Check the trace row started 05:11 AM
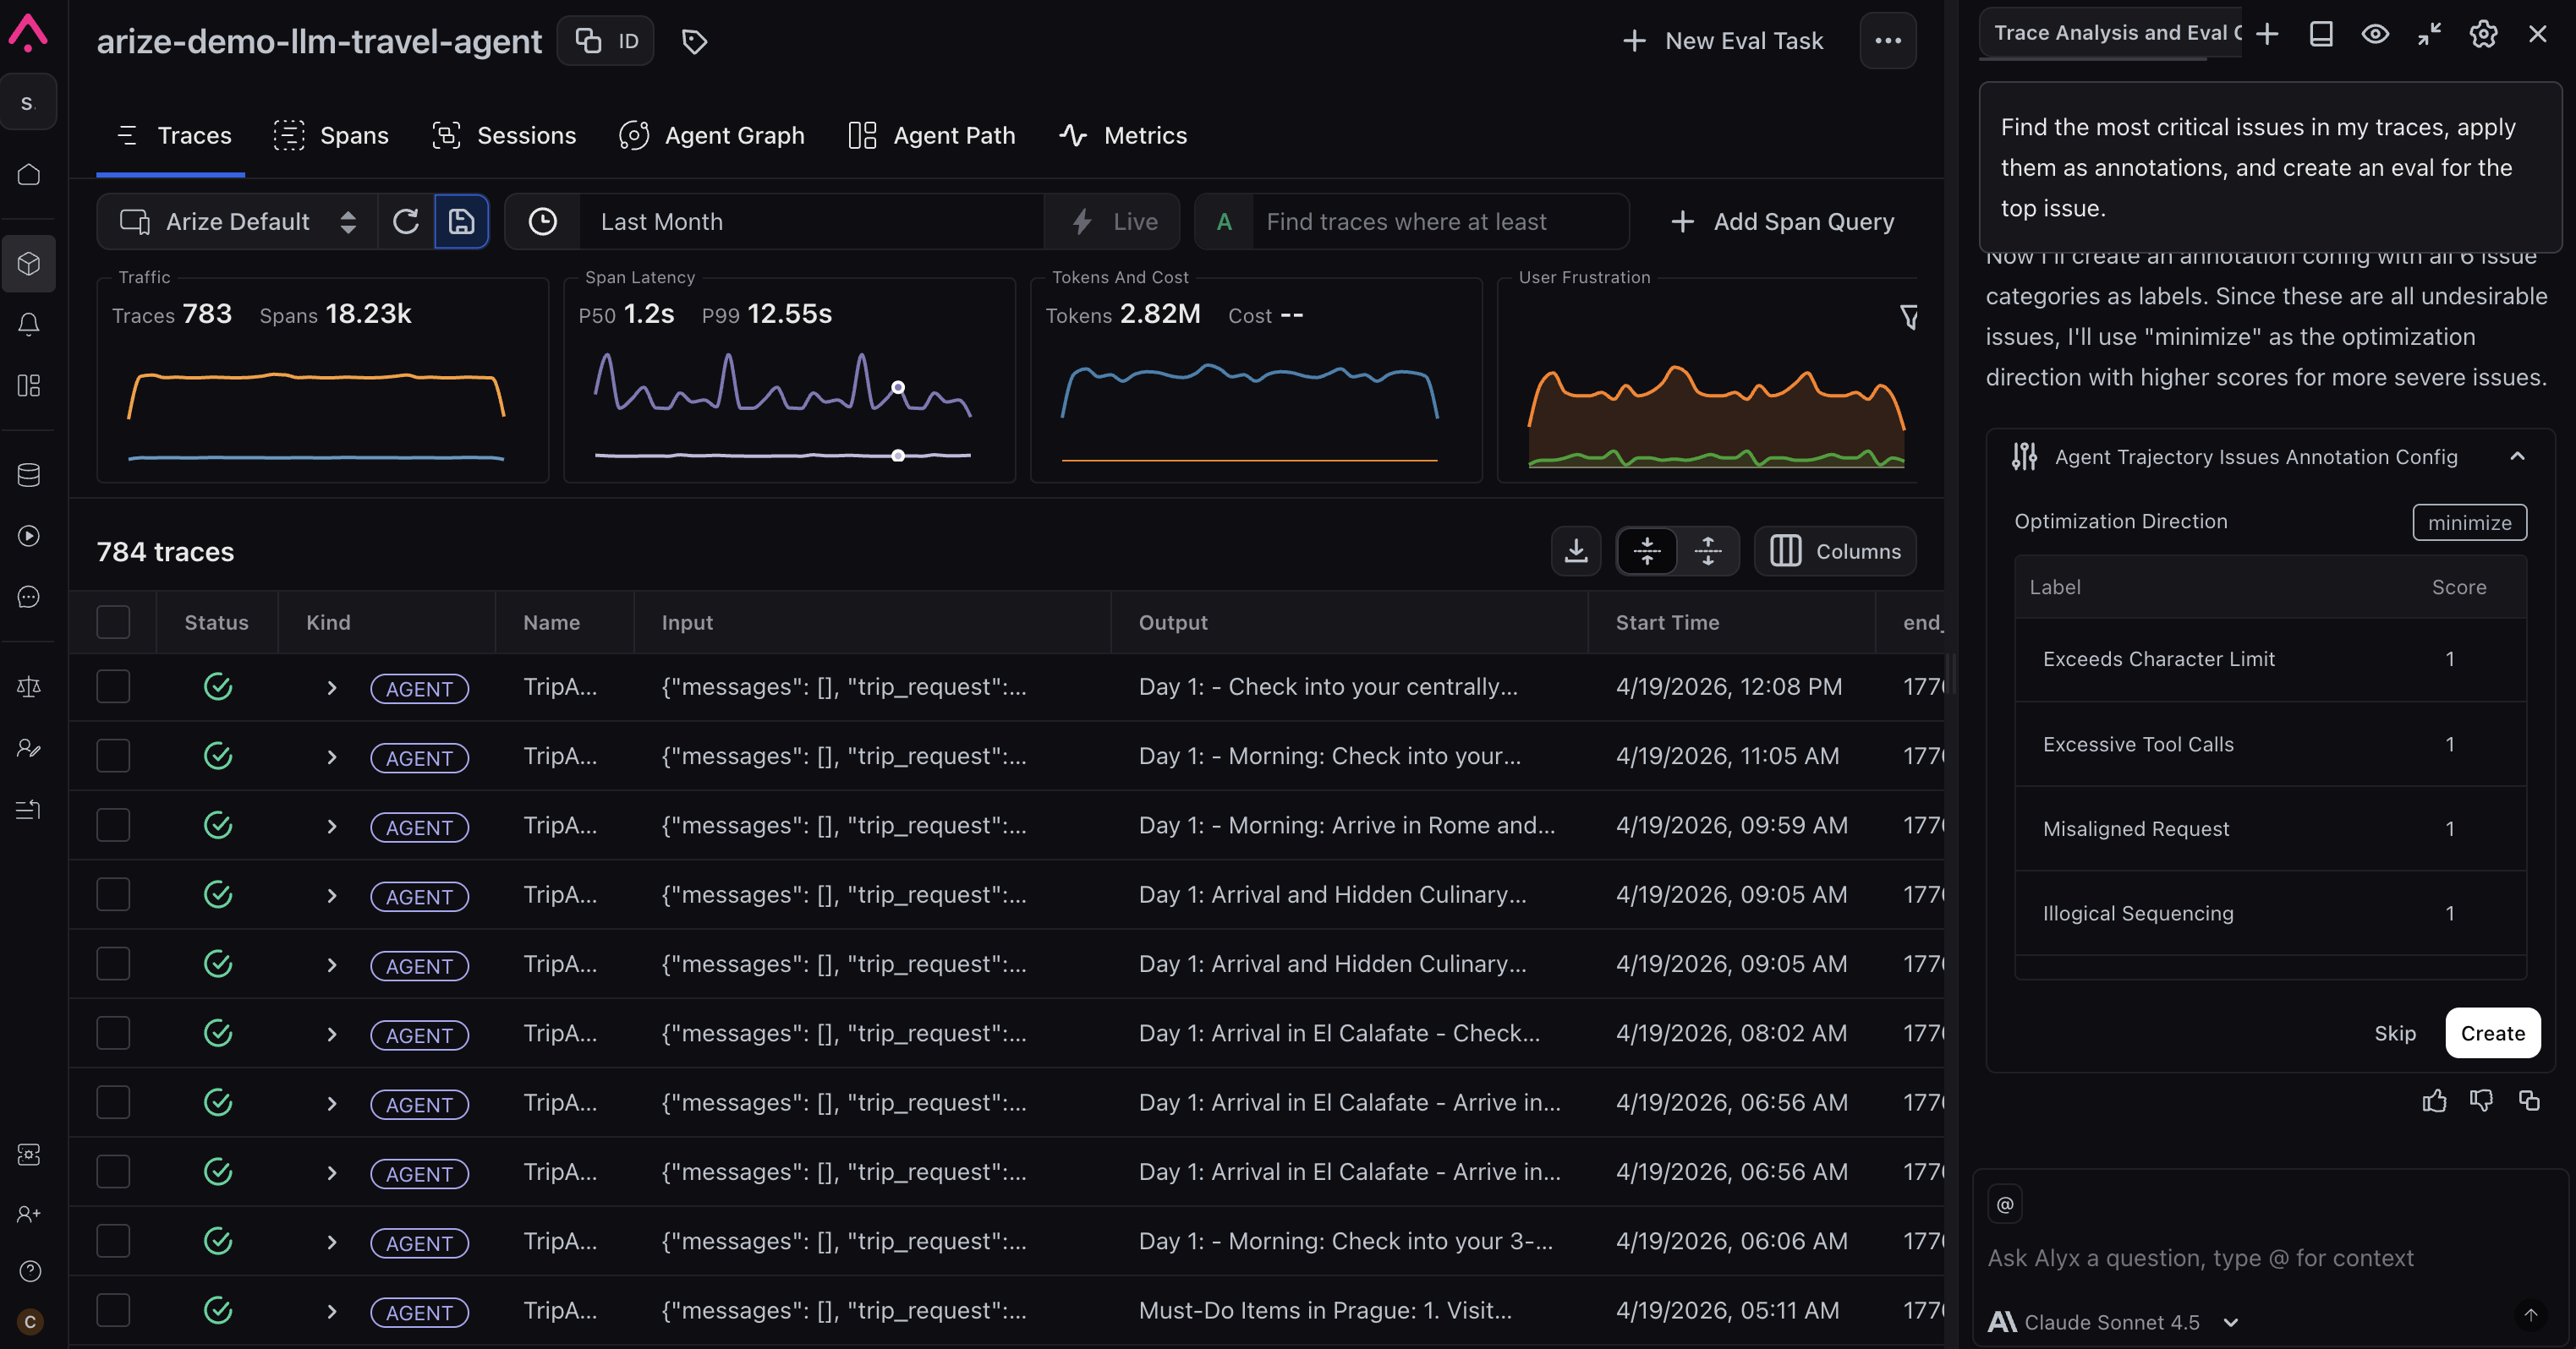The image size is (2576, 1349). (x=113, y=1309)
